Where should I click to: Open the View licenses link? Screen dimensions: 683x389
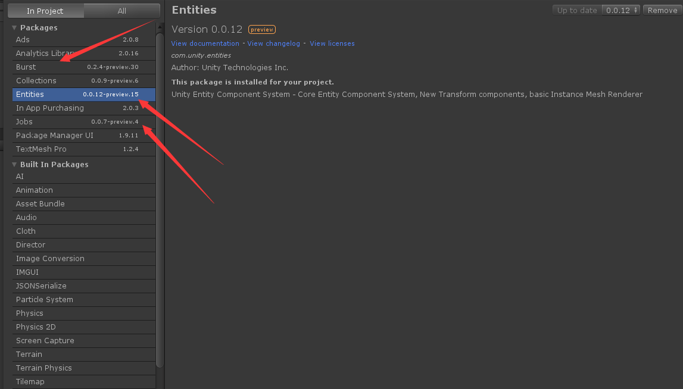(x=332, y=43)
